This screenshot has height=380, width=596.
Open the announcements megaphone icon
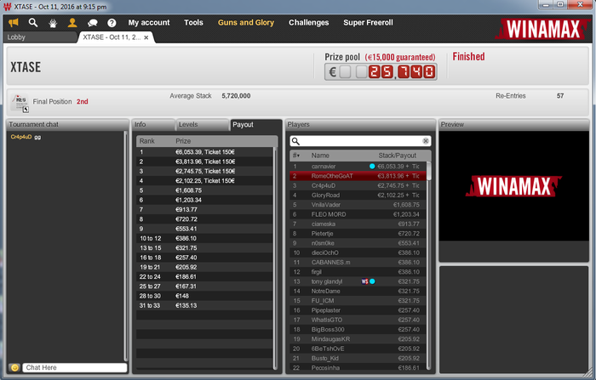click(x=14, y=23)
